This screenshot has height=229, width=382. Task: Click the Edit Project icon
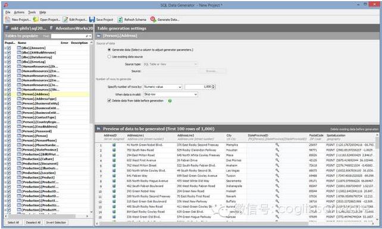point(65,20)
